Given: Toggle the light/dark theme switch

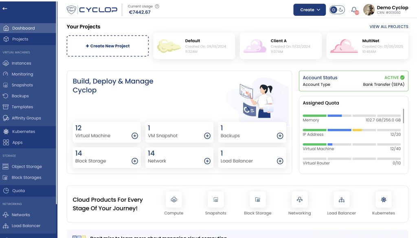Looking at the screenshot, I should point(337,10).
